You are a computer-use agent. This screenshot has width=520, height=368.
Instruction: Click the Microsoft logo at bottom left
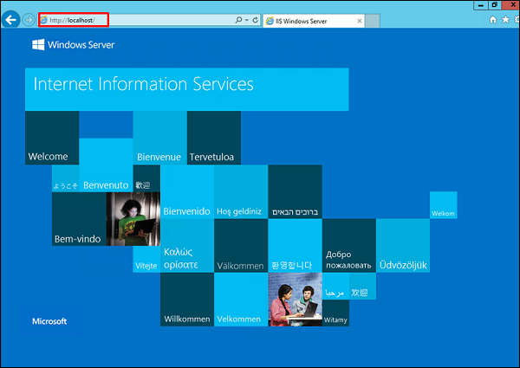[49, 320]
